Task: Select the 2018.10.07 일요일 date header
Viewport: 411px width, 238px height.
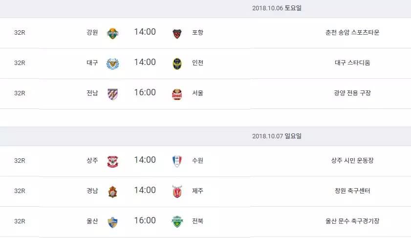Action: pos(277,136)
